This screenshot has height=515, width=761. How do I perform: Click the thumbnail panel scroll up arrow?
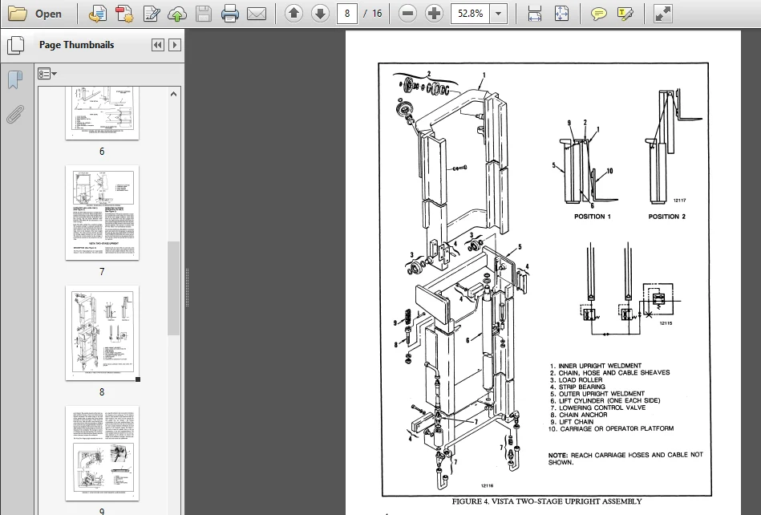coord(174,94)
